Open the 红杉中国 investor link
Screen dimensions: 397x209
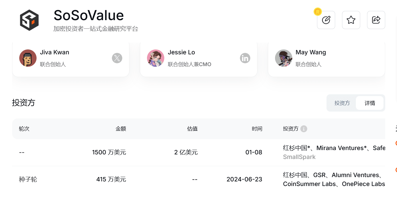tap(296, 148)
